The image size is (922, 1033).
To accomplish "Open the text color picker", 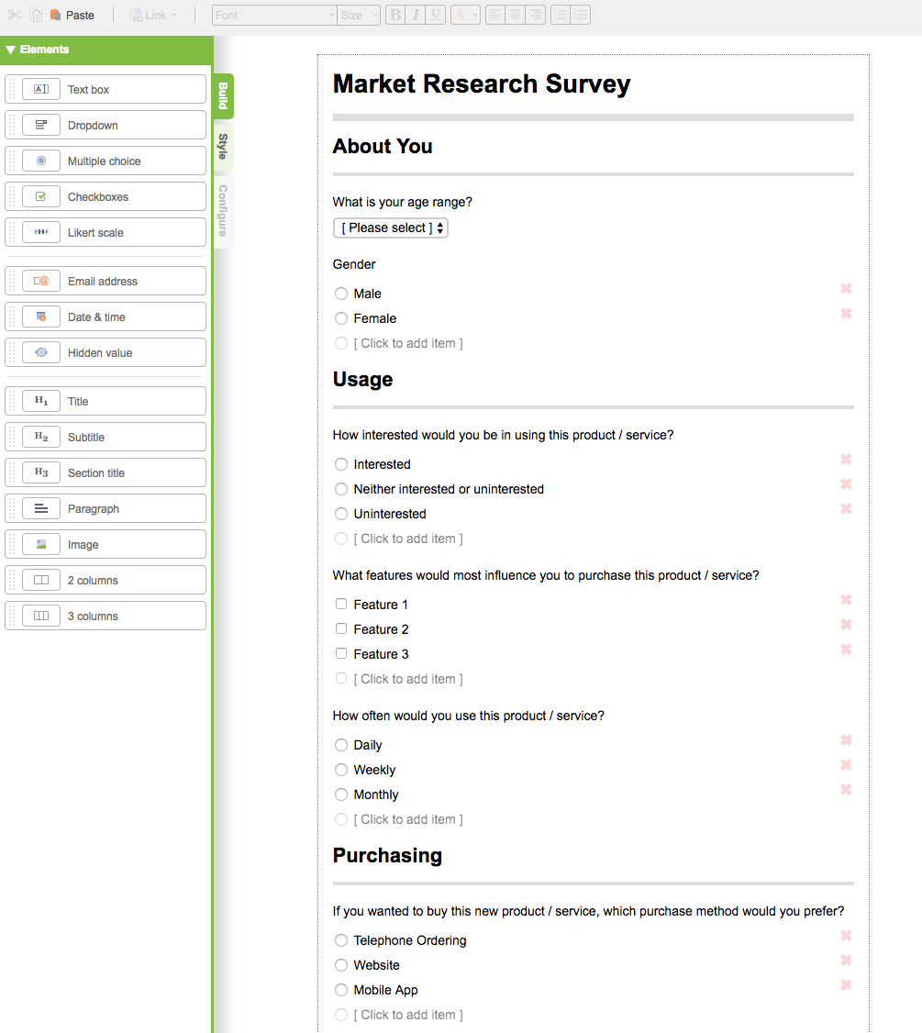I will 465,16.
